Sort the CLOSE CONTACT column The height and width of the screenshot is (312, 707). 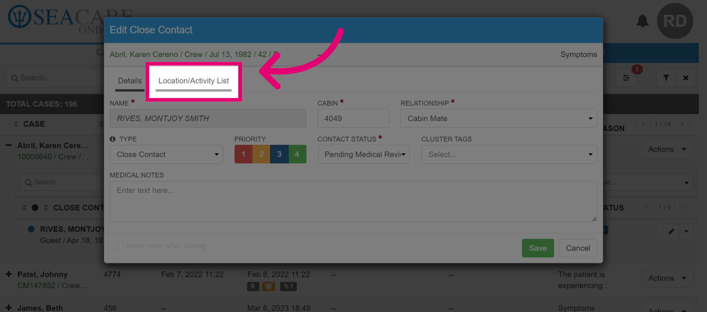(x=46, y=208)
